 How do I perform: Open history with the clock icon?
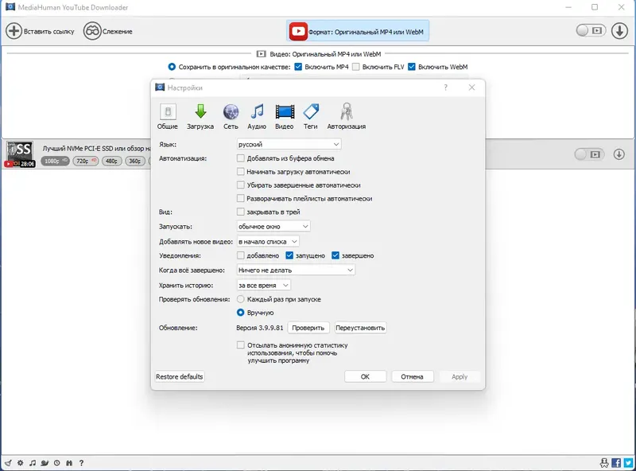56,463
